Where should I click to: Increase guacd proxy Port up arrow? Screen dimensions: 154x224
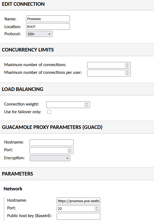[x=70, y=149]
